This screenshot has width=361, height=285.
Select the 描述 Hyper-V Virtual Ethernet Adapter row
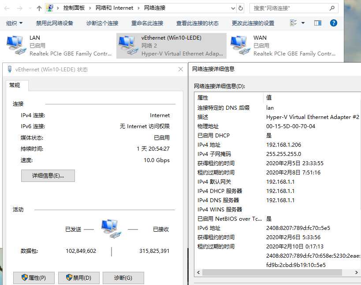277,117
